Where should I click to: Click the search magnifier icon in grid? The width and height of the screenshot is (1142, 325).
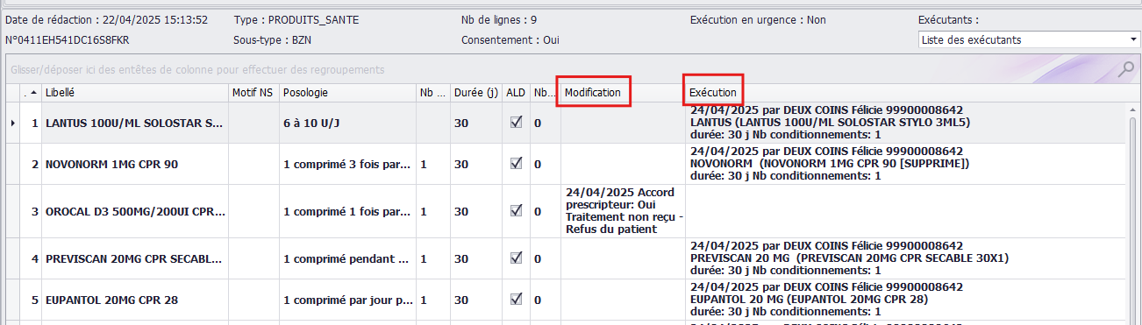[x=1125, y=70]
